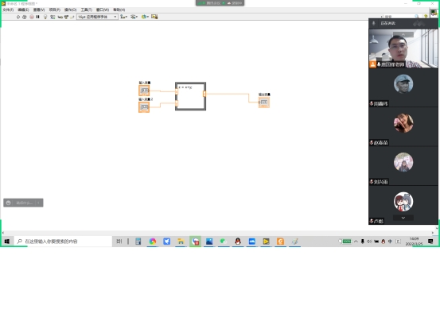
Task: Open the Reorder objects toolbar dropdown
Action: pos(145,17)
